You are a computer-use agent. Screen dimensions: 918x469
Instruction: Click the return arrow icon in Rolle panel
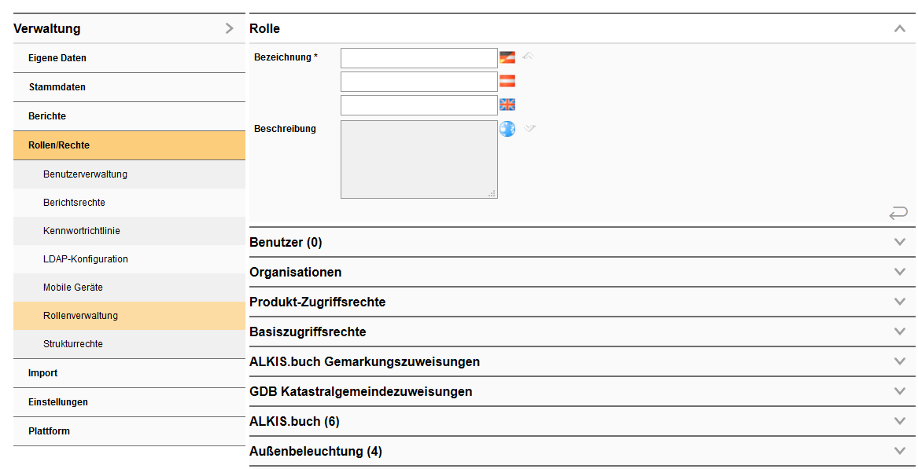898,213
